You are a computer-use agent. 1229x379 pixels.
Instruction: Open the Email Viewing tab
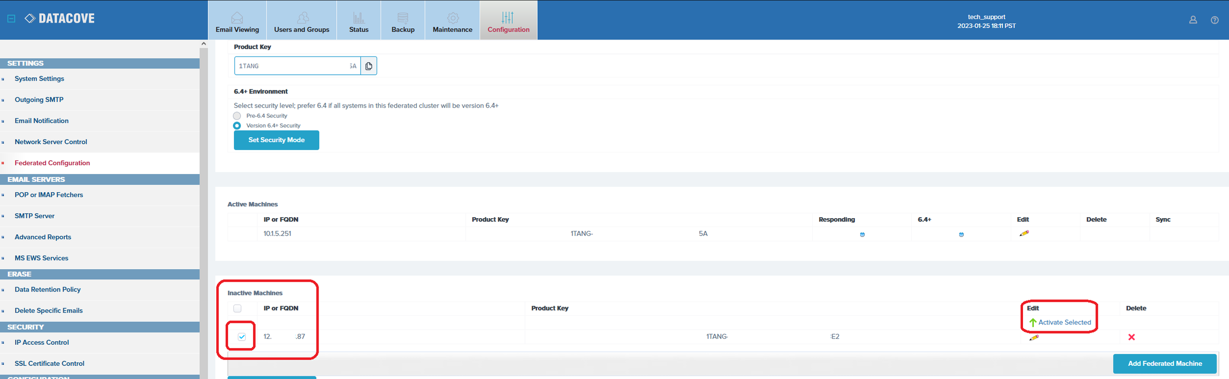237,21
